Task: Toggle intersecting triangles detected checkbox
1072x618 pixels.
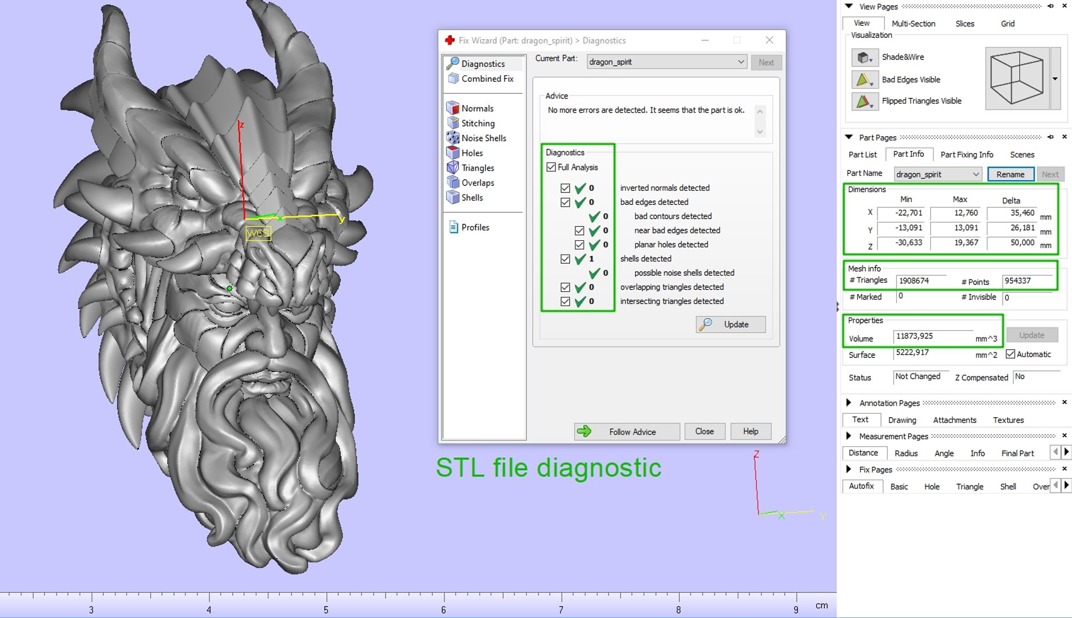Action: (565, 301)
